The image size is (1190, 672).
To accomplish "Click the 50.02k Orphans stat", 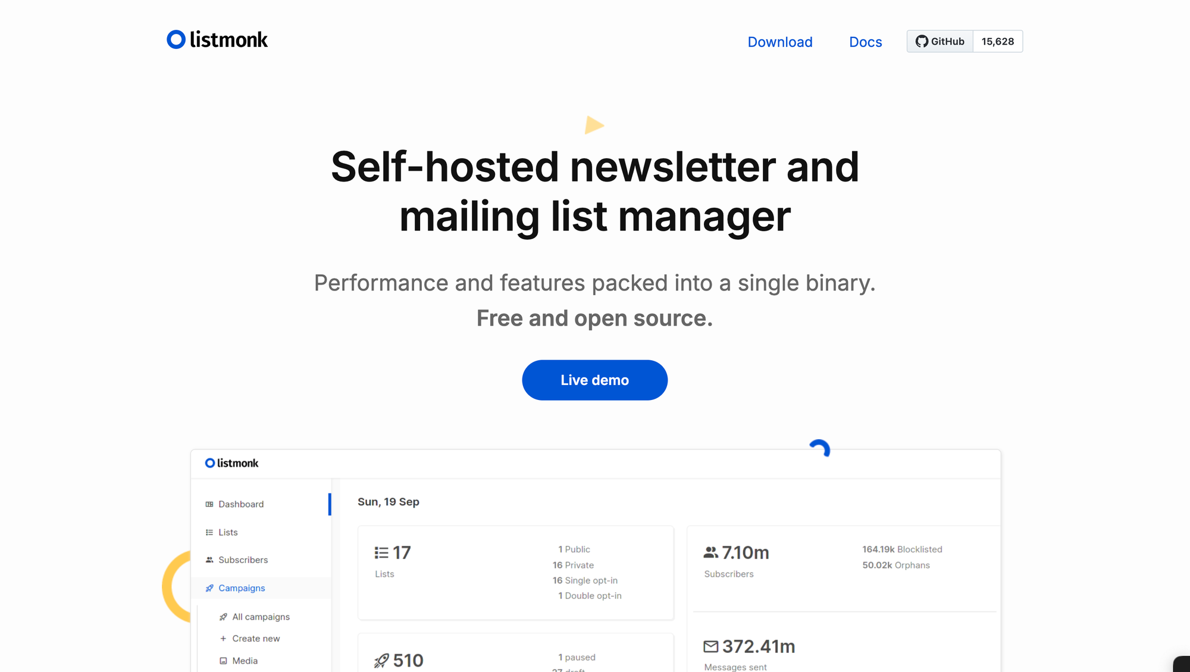I will 896,565.
